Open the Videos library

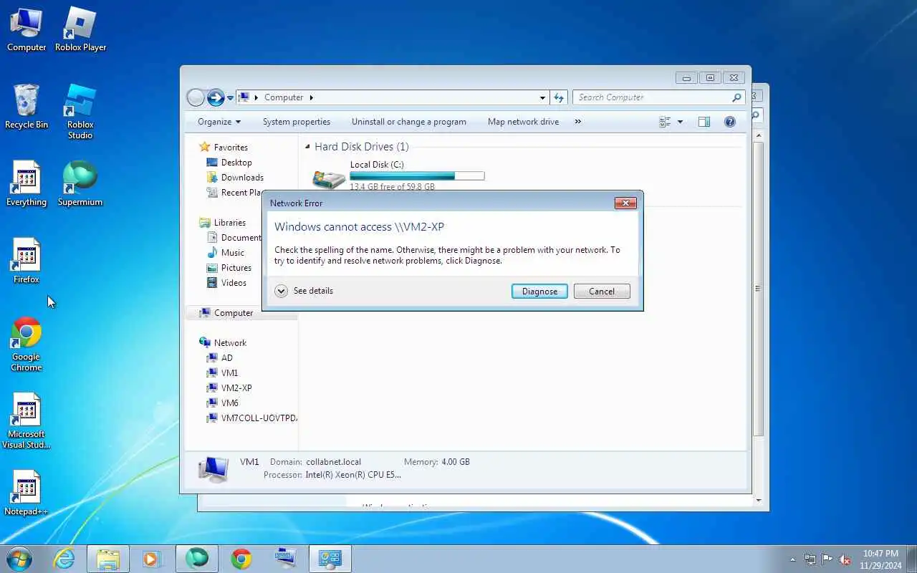(234, 283)
